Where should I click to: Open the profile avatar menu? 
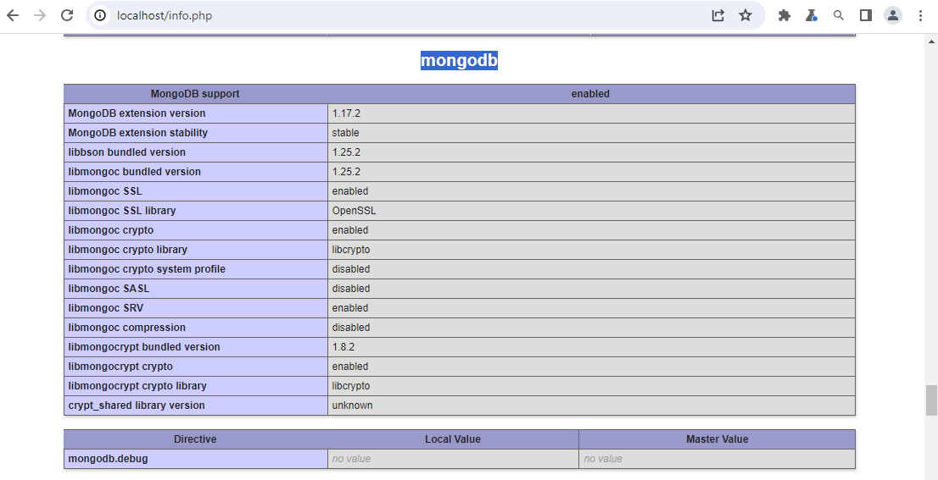click(x=893, y=15)
